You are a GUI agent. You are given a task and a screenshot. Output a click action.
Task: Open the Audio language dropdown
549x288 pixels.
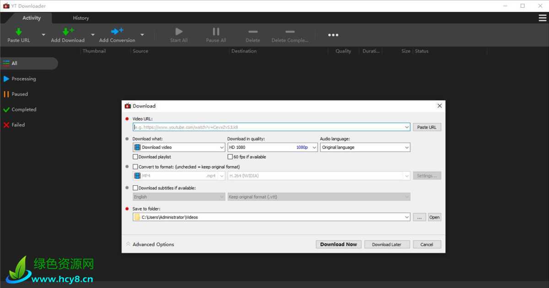point(365,147)
